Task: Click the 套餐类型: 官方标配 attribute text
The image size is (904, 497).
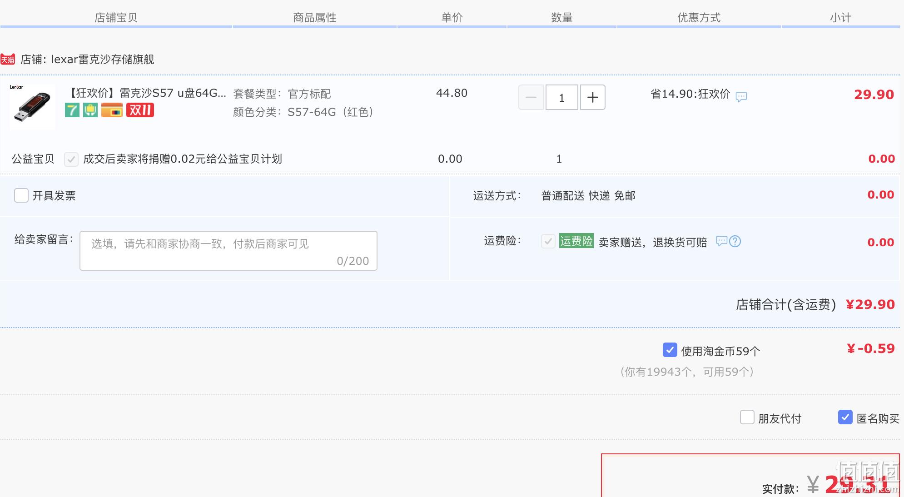Action: [x=282, y=94]
